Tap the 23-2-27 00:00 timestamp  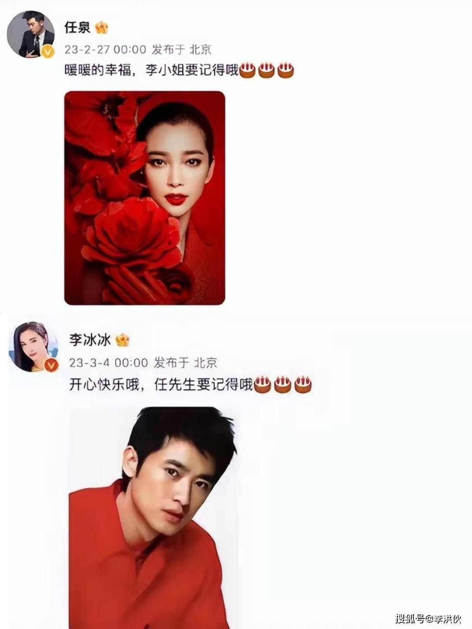tap(105, 49)
